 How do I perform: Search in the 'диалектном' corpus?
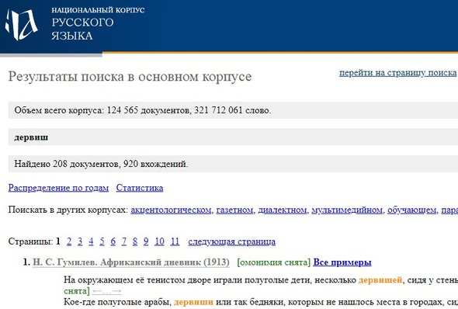click(x=283, y=210)
